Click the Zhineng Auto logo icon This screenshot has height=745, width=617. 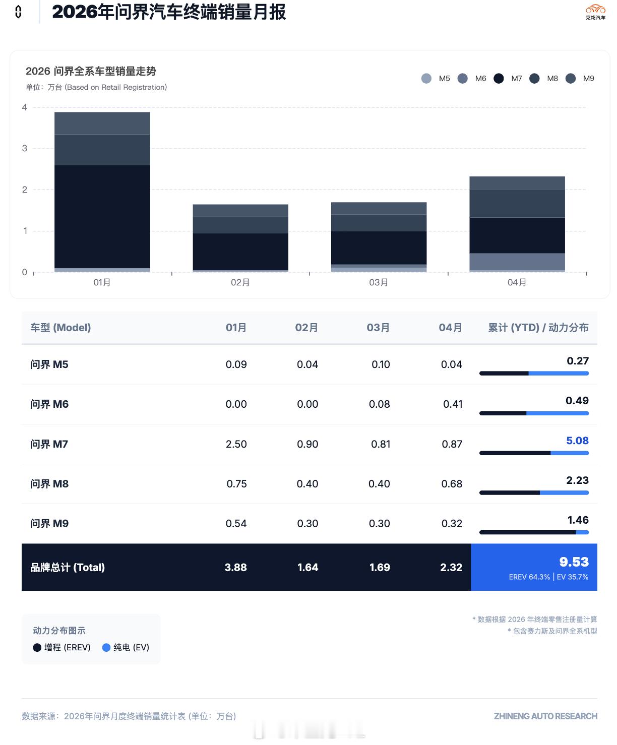point(595,12)
